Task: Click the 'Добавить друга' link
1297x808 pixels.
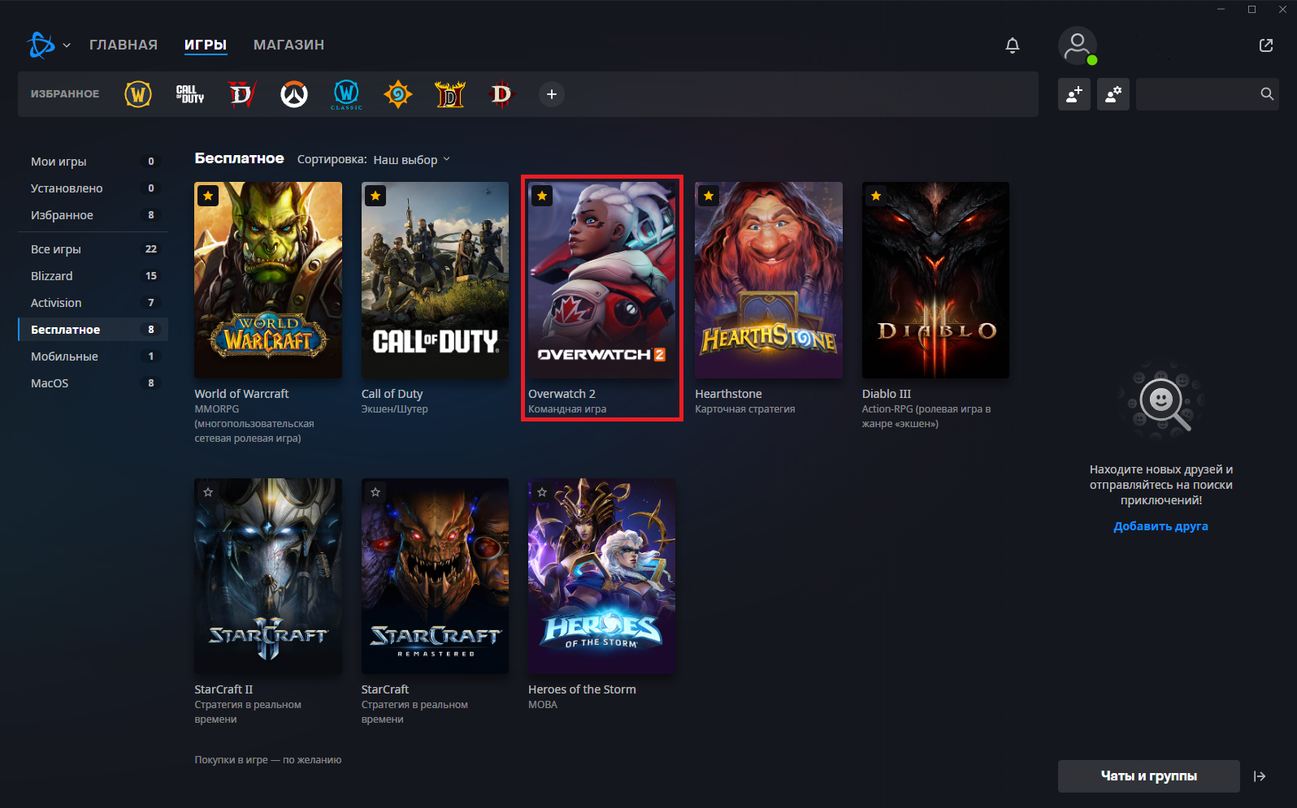Action: pos(1160,526)
